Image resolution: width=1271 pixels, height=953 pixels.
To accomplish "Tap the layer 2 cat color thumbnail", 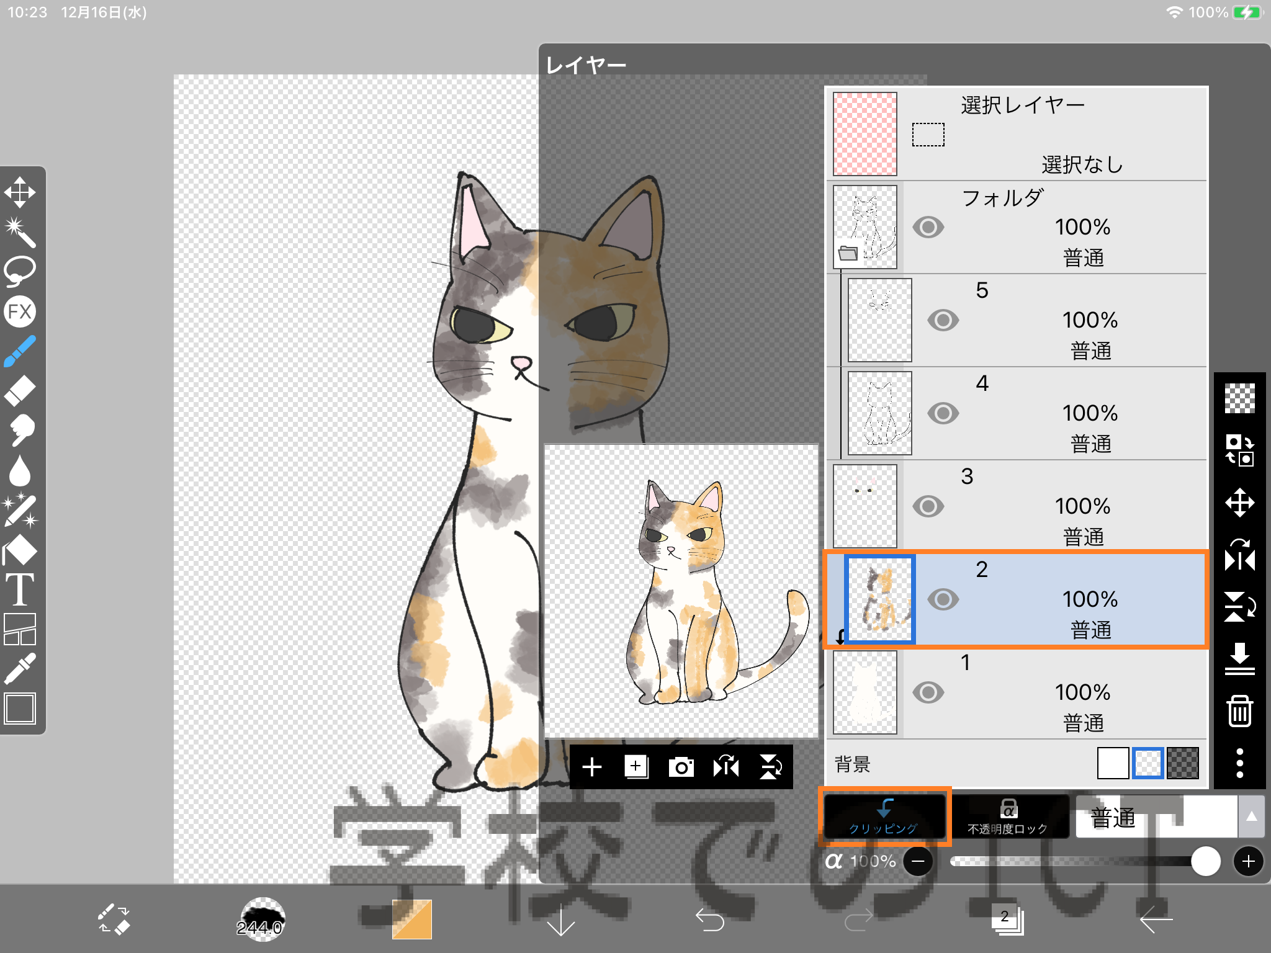I will pyautogui.click(x=880, y=599).
